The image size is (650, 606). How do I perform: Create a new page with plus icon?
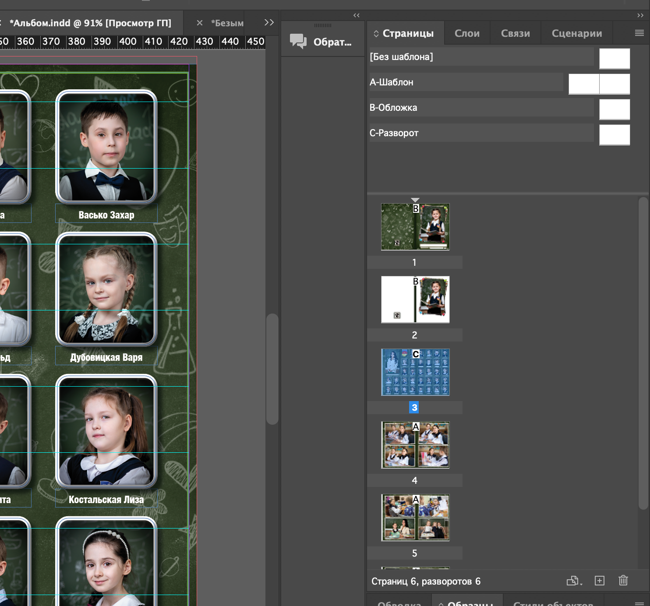[600, 581]
